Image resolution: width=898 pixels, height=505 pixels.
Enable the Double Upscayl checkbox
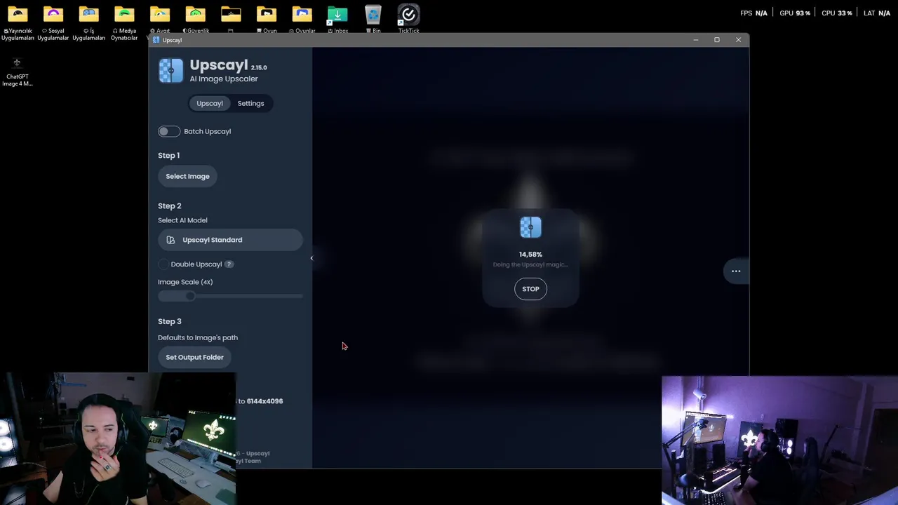tap(163, 264)
